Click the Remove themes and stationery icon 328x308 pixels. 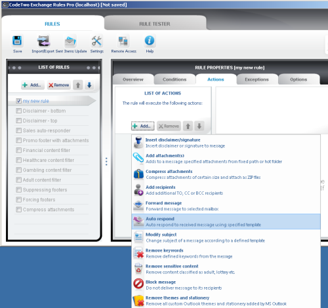tap(138, 301)
